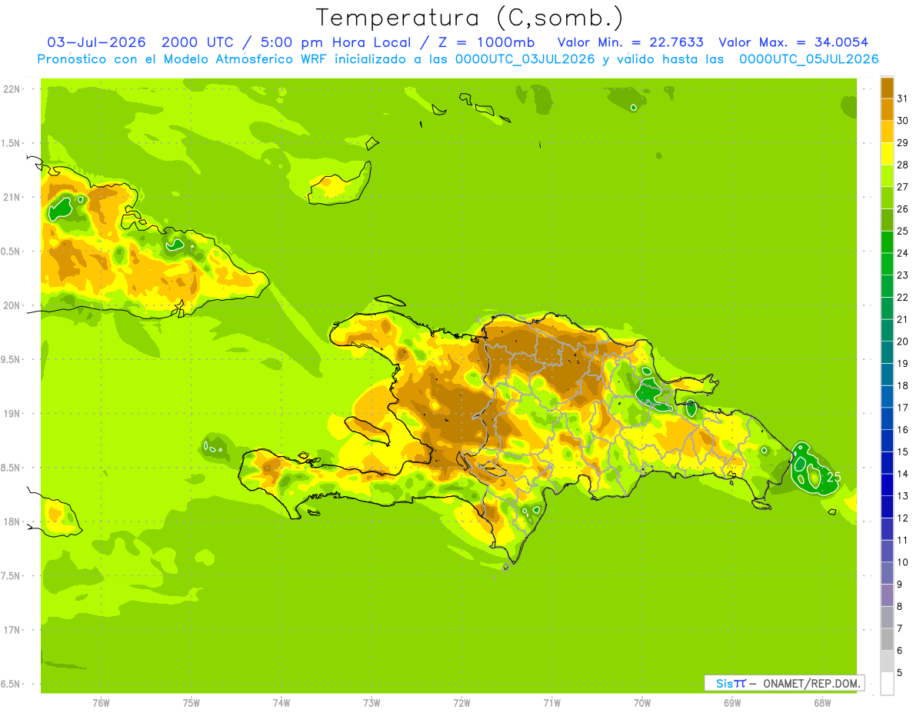
Task: Click the title 'Temperatura (C,somb.)'
Action: click(x=469, y=17)
